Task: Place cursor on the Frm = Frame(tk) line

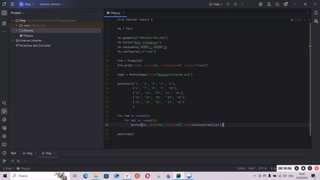Action: [130, 61]
